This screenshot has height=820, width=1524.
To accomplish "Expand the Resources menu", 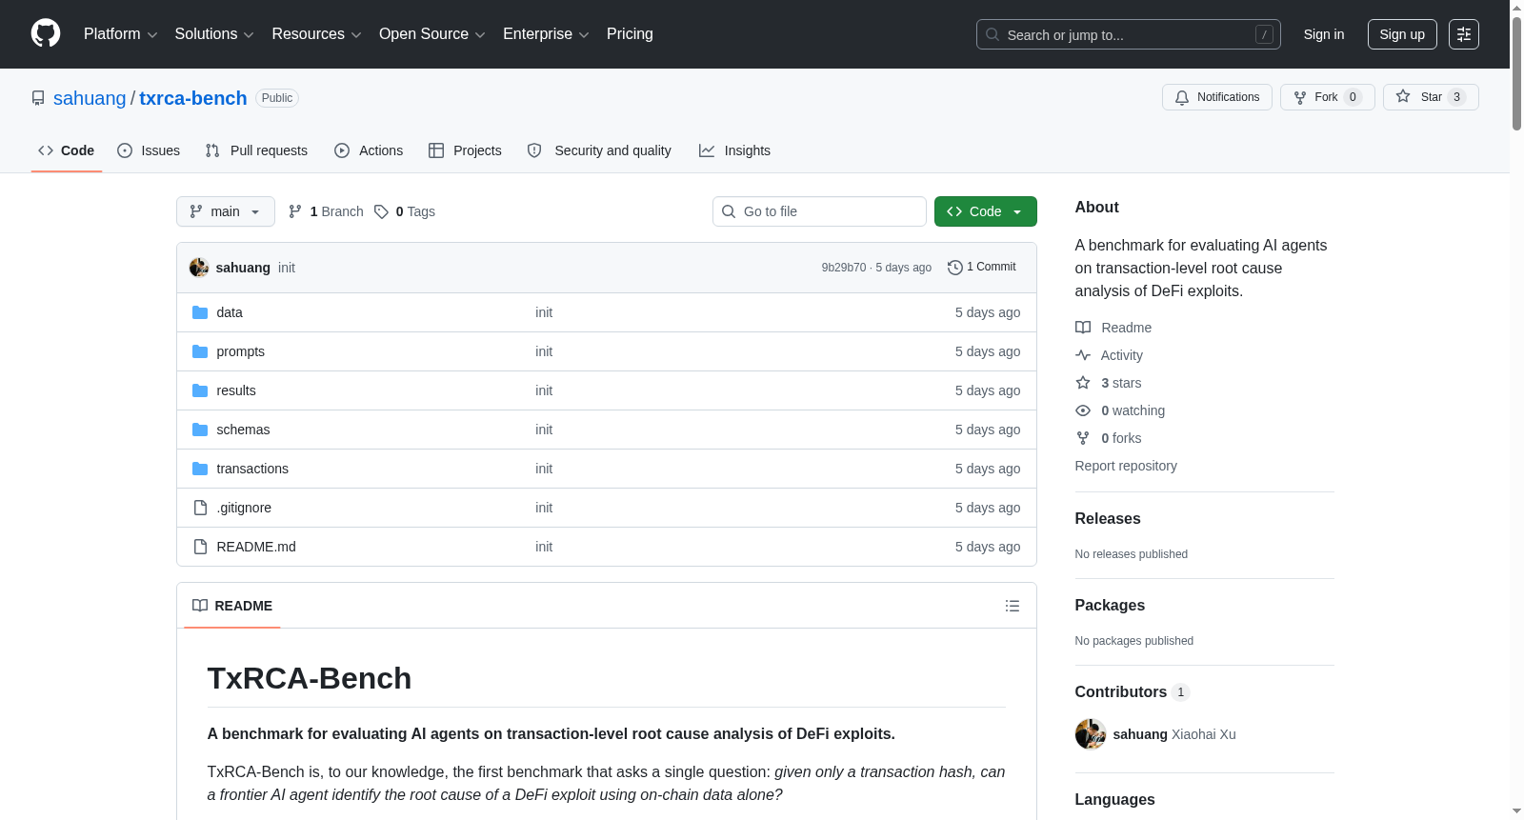I will pos(316,34).
